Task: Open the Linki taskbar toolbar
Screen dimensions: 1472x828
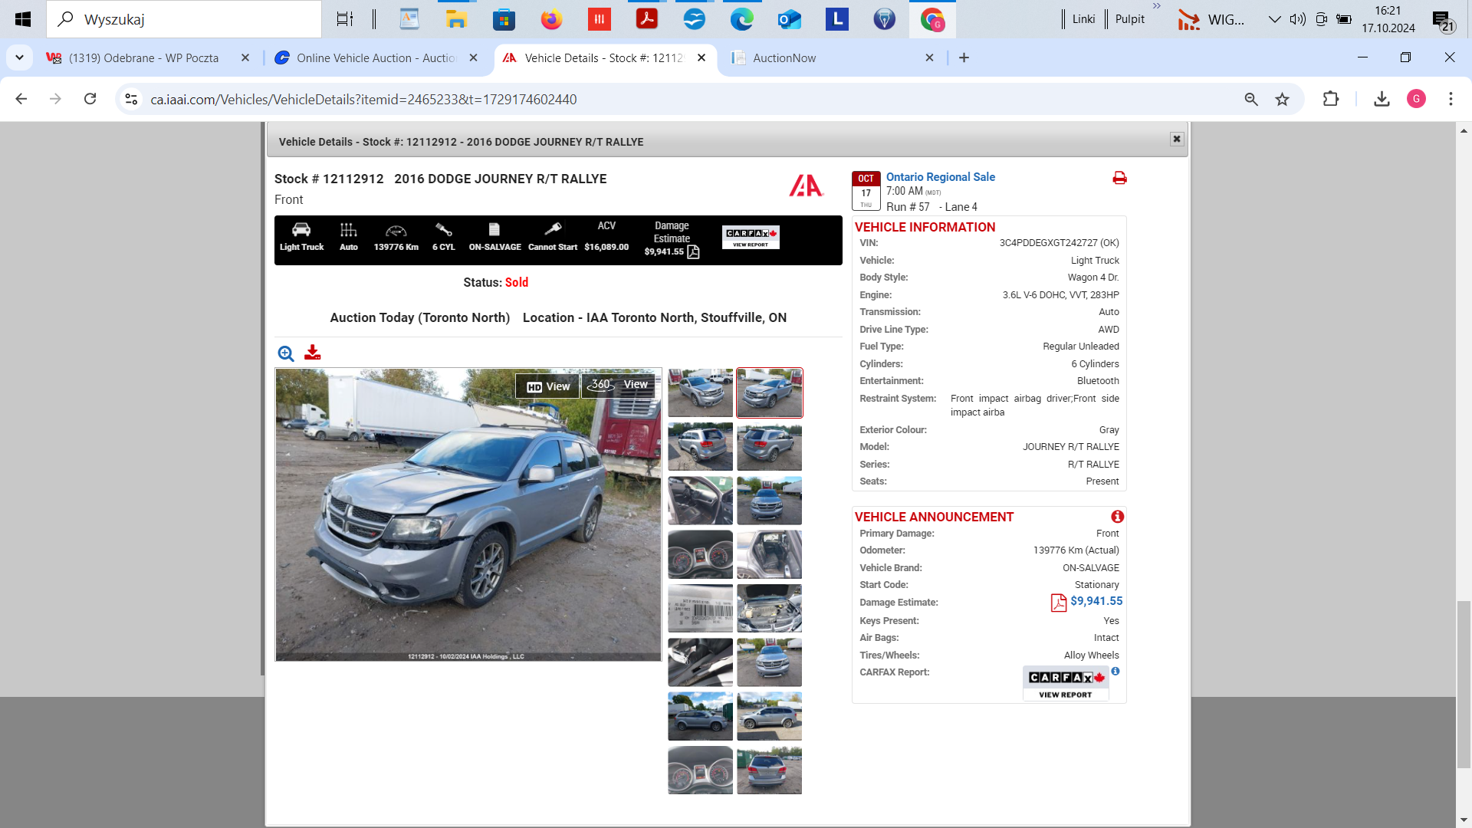Action: coord(1083,19)
